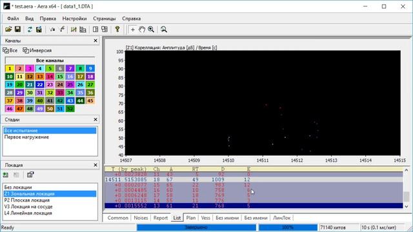
Task: Select Первое нагружение stage
Action: (x=50, y=137)
